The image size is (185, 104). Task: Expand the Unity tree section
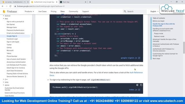click(x=3, y=82)
